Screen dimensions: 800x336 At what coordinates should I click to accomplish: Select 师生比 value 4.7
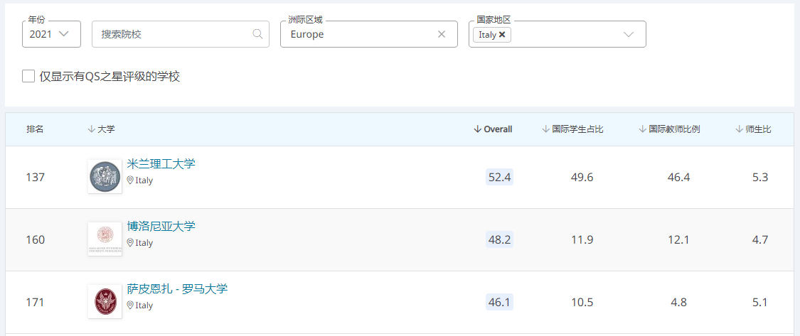coord(760,239)
